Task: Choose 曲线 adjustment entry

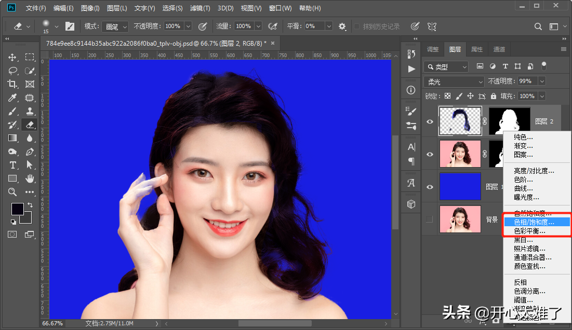Action: pyautogui.click(x=523, y=188)
